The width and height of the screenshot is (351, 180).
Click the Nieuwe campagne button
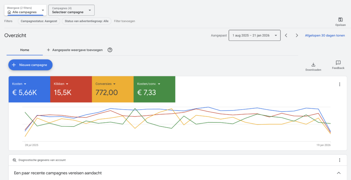click(31, 65)
